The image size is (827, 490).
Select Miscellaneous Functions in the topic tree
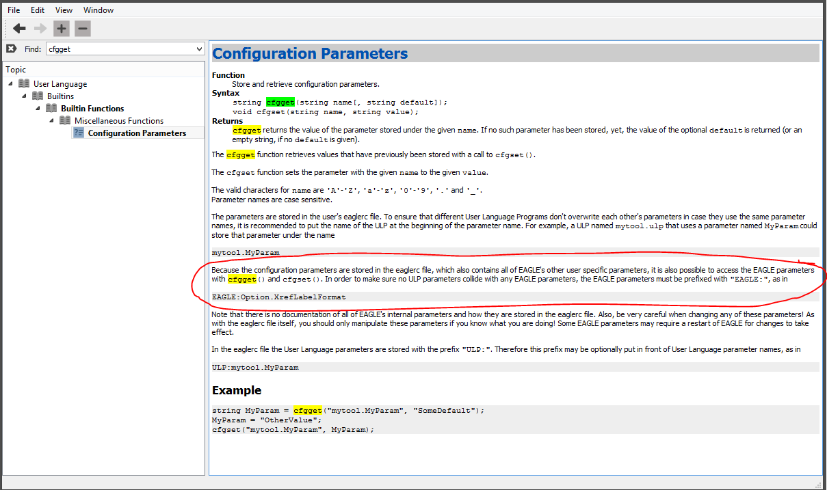click(119, 121)
